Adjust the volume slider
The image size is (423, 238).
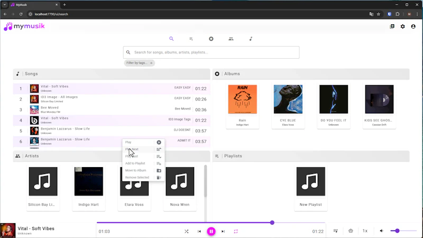(403, 231)
